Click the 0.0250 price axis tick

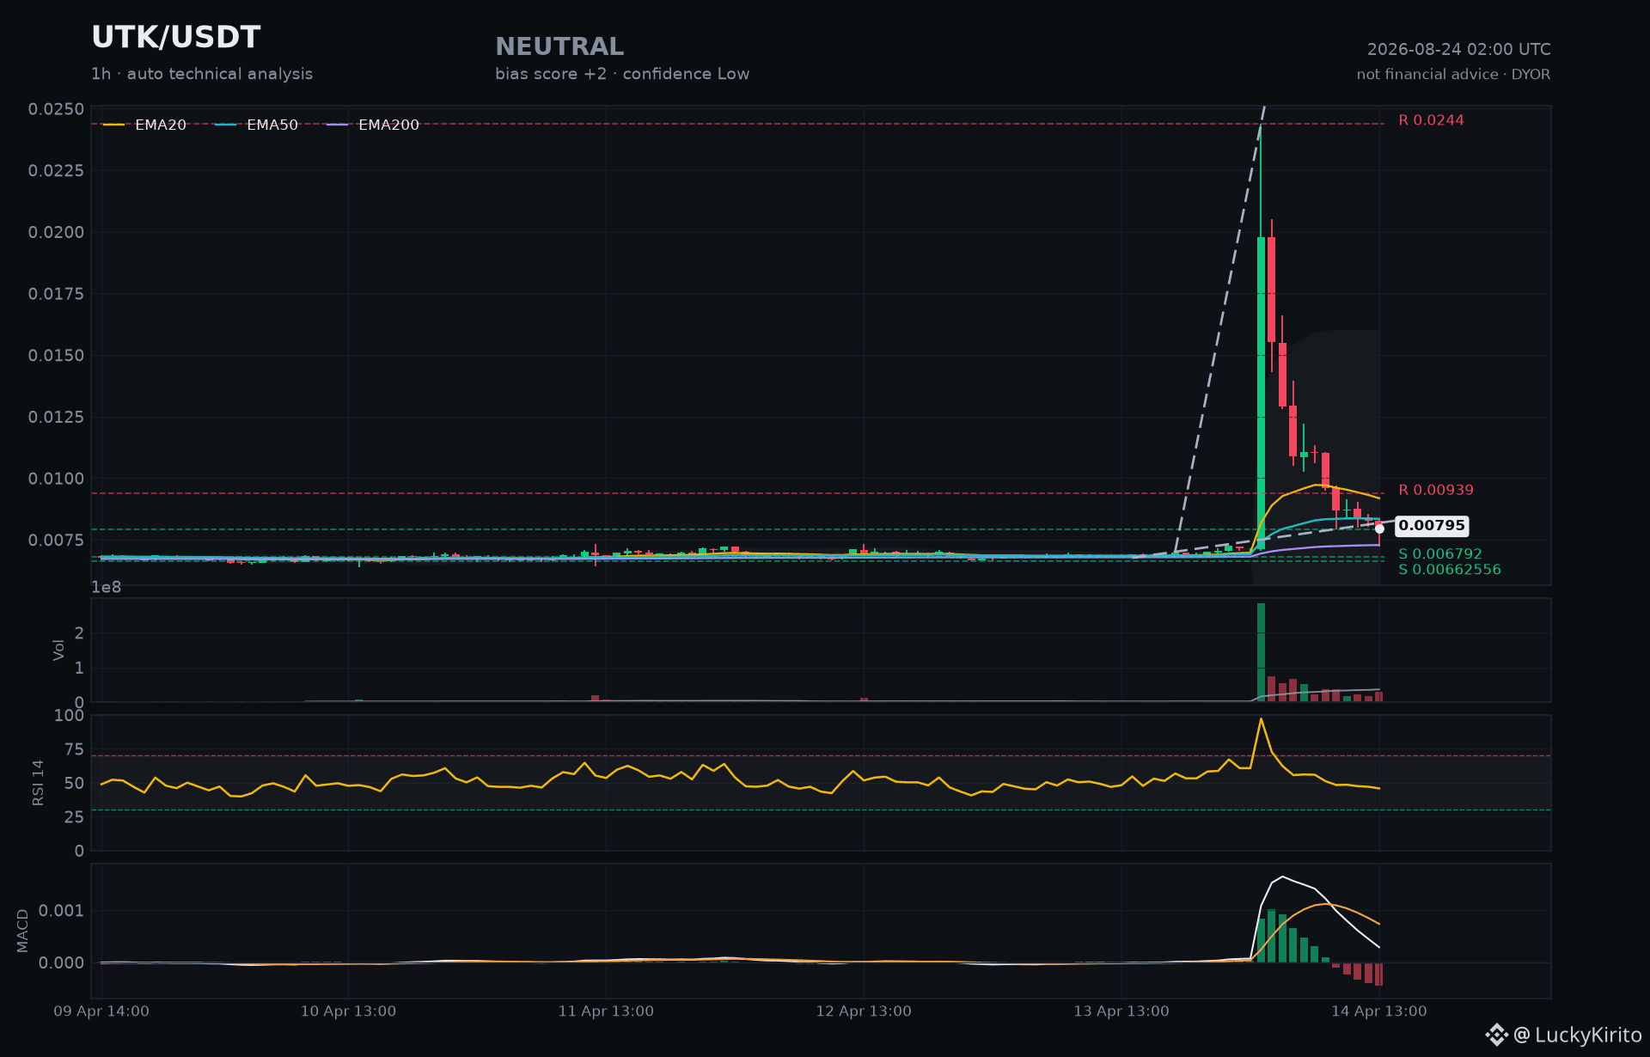tap(56, 109)
